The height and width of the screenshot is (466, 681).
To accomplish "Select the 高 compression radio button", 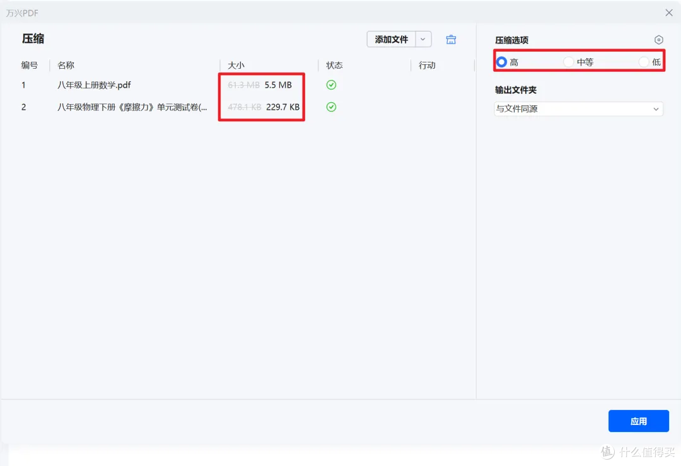I will point(502,62).
